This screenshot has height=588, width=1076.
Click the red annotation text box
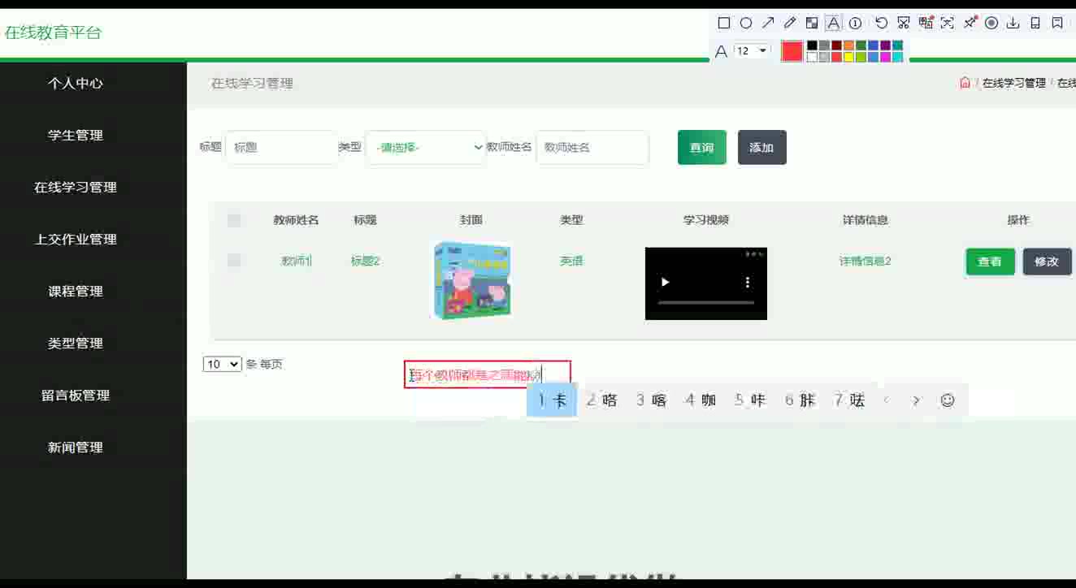[x=488, y=374]
